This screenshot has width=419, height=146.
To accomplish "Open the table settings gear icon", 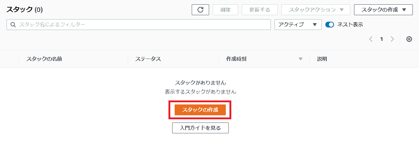I will point(409,39).
